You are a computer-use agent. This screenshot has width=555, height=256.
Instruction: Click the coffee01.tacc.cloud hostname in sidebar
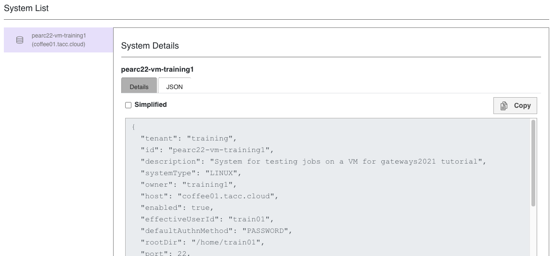[x=58, y=44]
